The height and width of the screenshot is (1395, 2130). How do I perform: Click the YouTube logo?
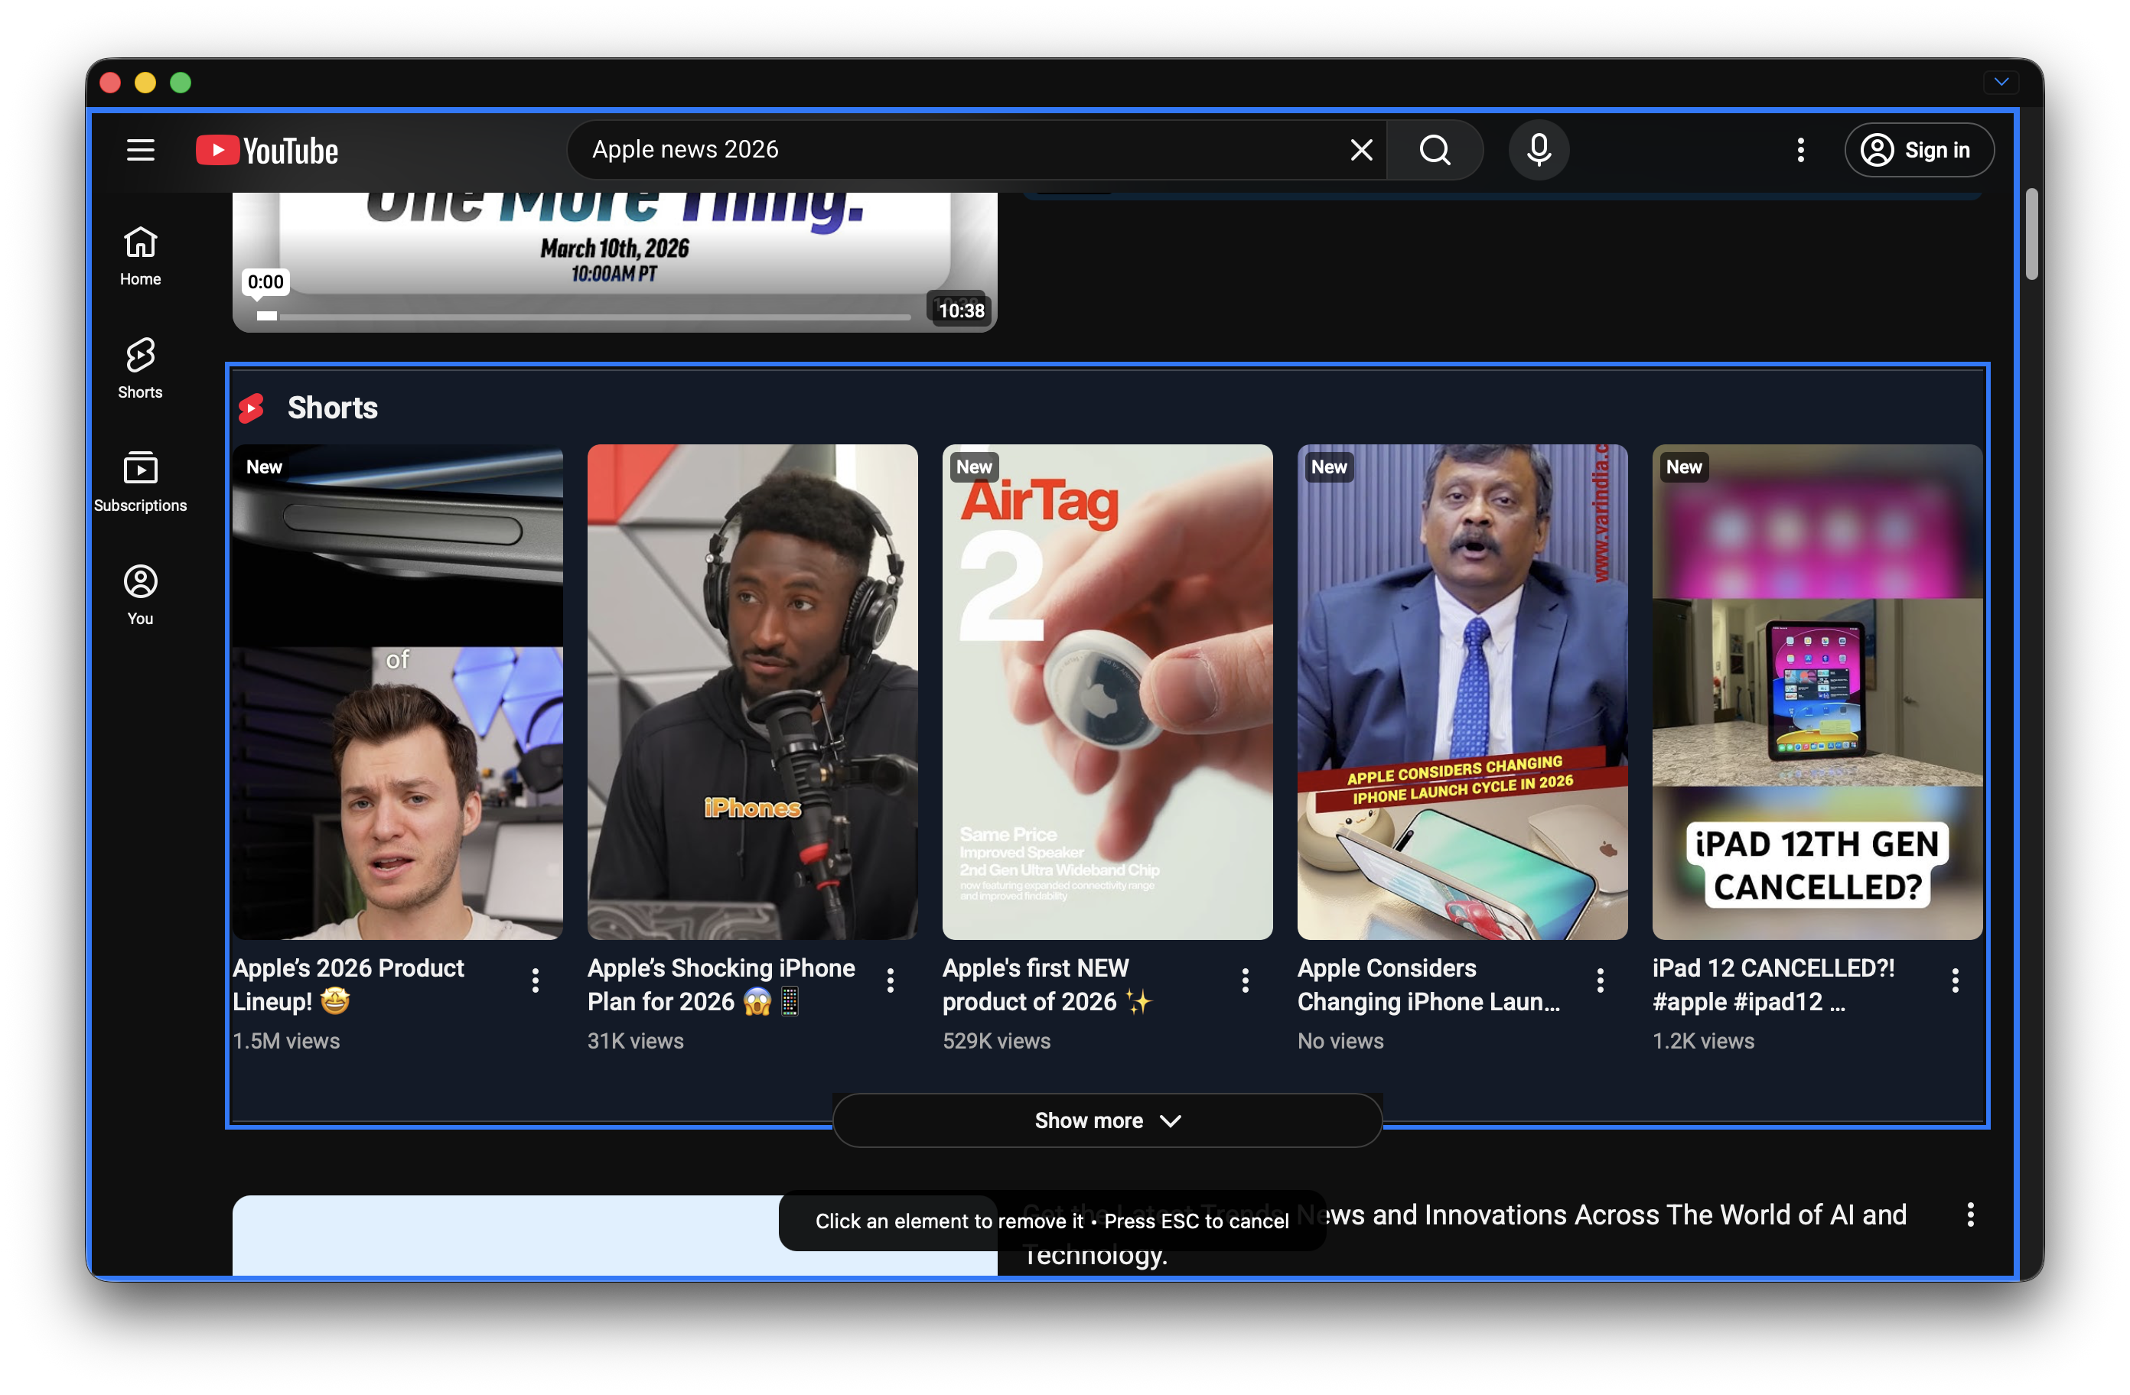click(x=267, y=151)
